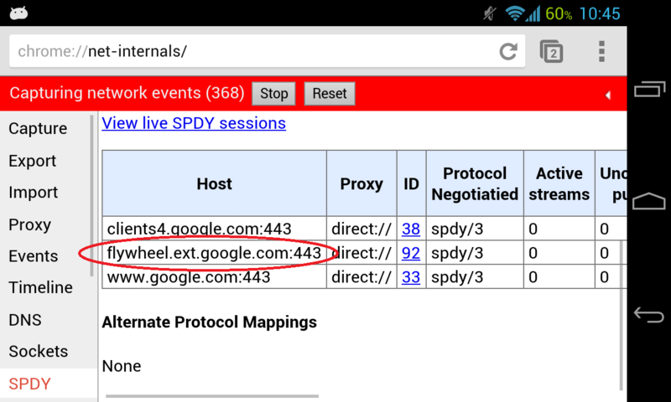This screenshot has height=402, width=671.
Task: Tap the muted sound status icon
Action: [x=490, y=13]
